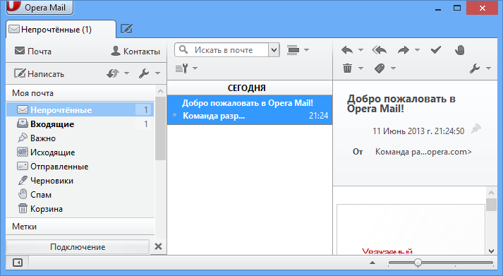Click the Метки section header
The image size is (503, 276).
tap(80, 227)
